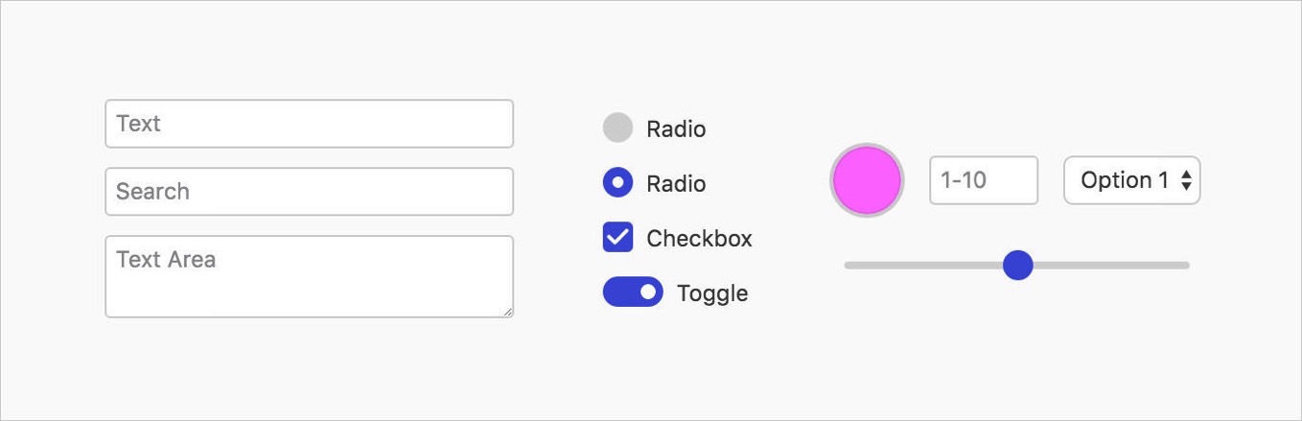Uncheck the blue Checkbox
The width and height of the screenshot is (1302, 421).
(617, 237)
